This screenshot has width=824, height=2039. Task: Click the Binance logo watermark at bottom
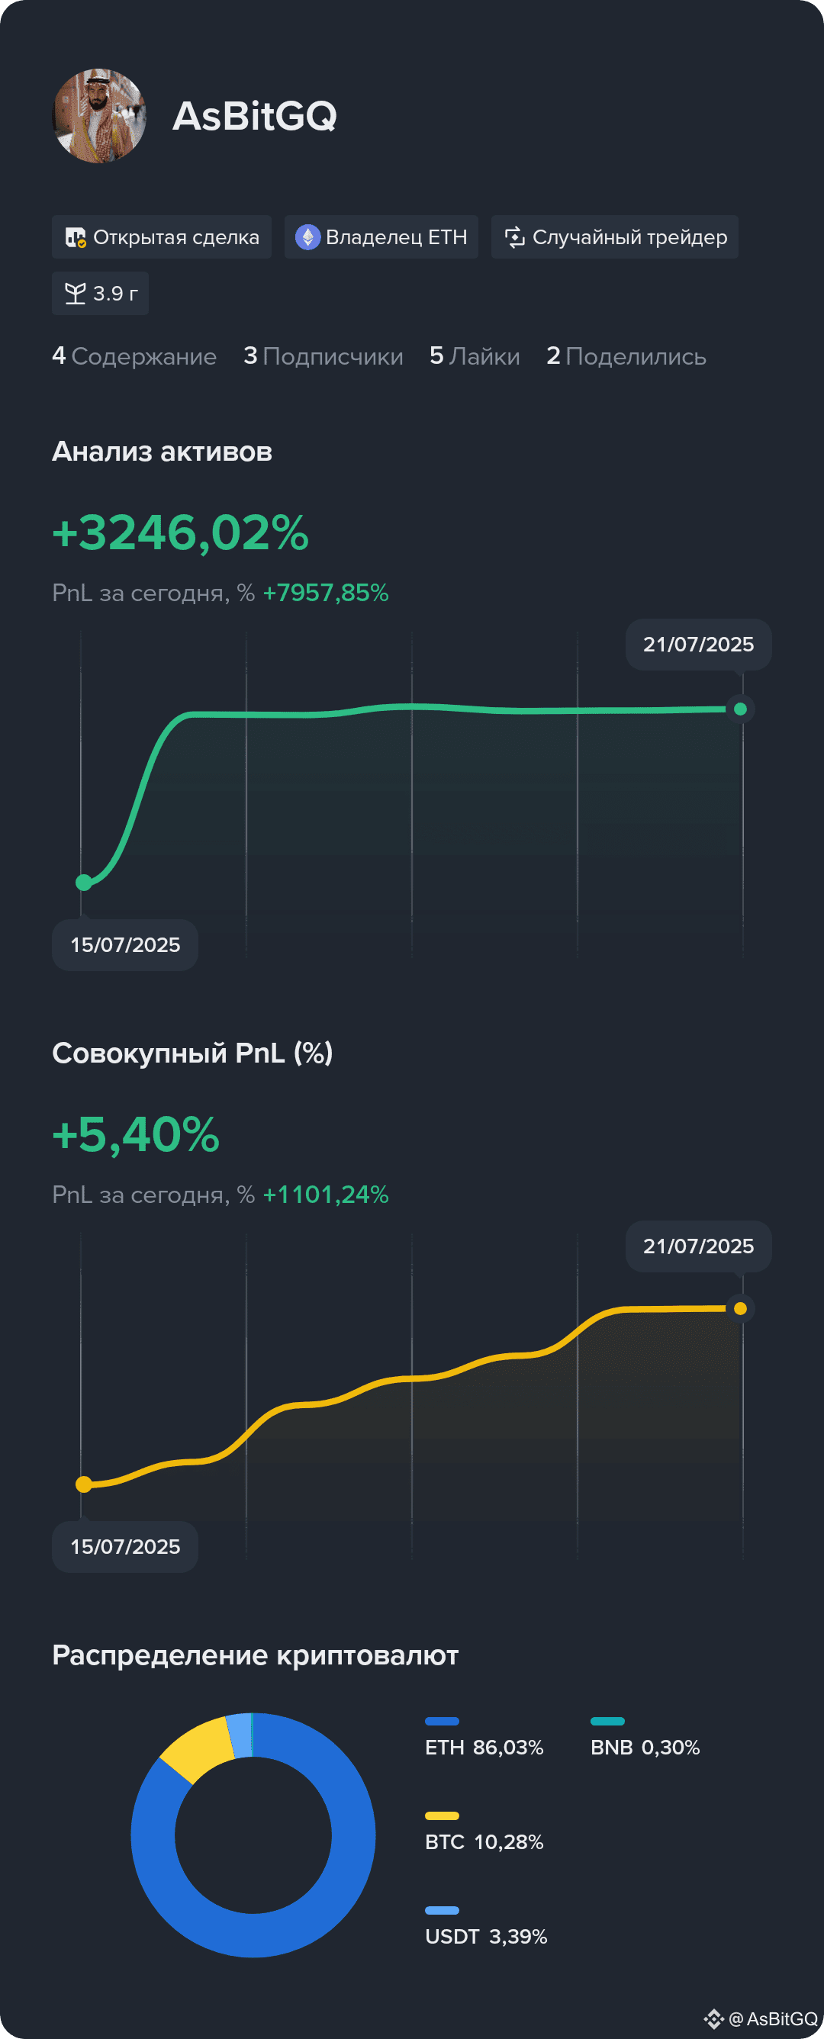pos(714,2018)
